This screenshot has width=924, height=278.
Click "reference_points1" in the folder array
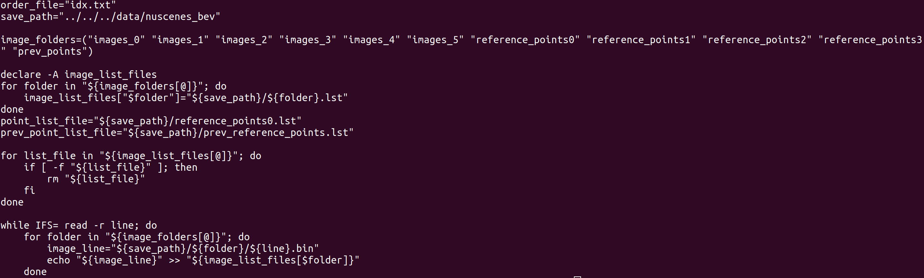point(641,40)
